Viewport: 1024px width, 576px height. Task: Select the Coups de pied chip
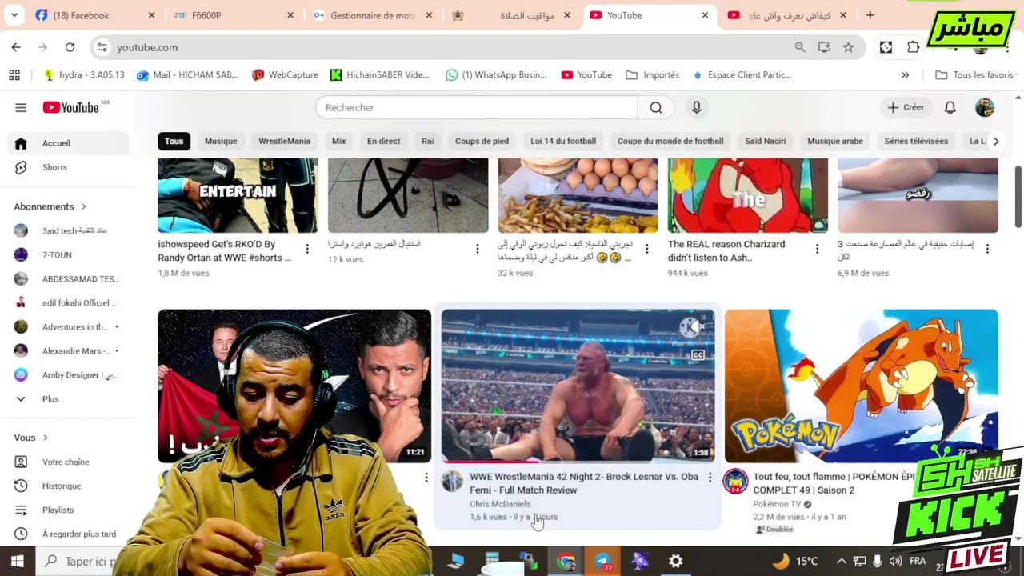pyautogui.click(x=482, y=141)
